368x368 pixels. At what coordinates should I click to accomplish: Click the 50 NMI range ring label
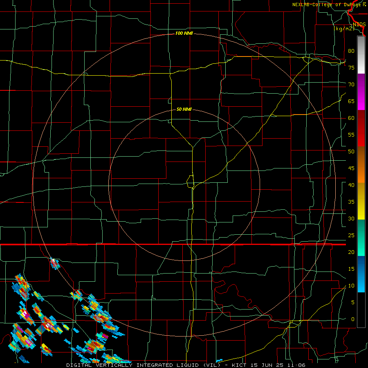[x=184, y=109]
